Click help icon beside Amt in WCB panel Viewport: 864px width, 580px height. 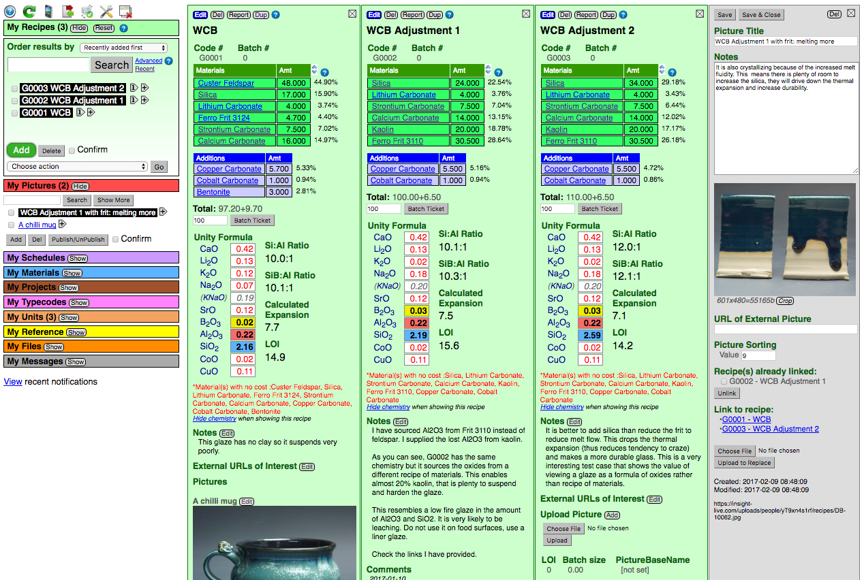[x=325, y=72]
